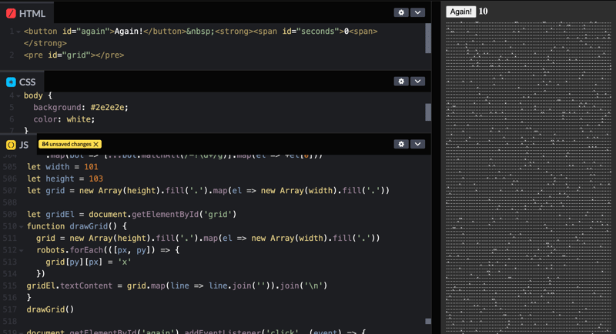This screenshot has width=616, height=334.
Task: Click the red HTML language icon
Action: (11, 13)
